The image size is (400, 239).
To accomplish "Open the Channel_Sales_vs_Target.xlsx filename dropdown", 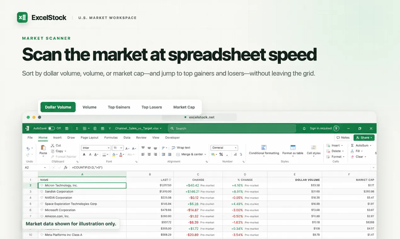I will [138, 128].
